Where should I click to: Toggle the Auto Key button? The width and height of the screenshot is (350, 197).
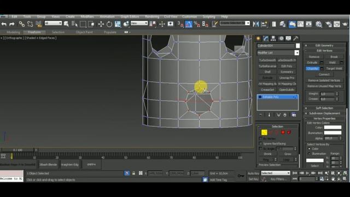pyautogui.click(x=254, y=173)
